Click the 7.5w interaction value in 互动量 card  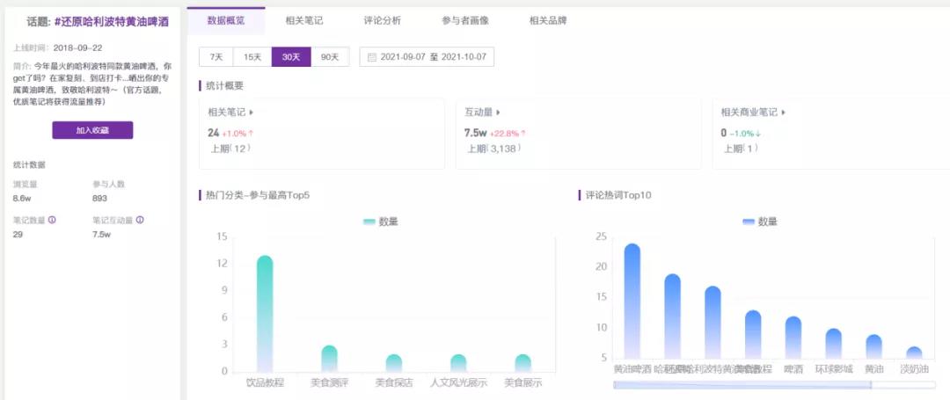[x=475, y=133]
